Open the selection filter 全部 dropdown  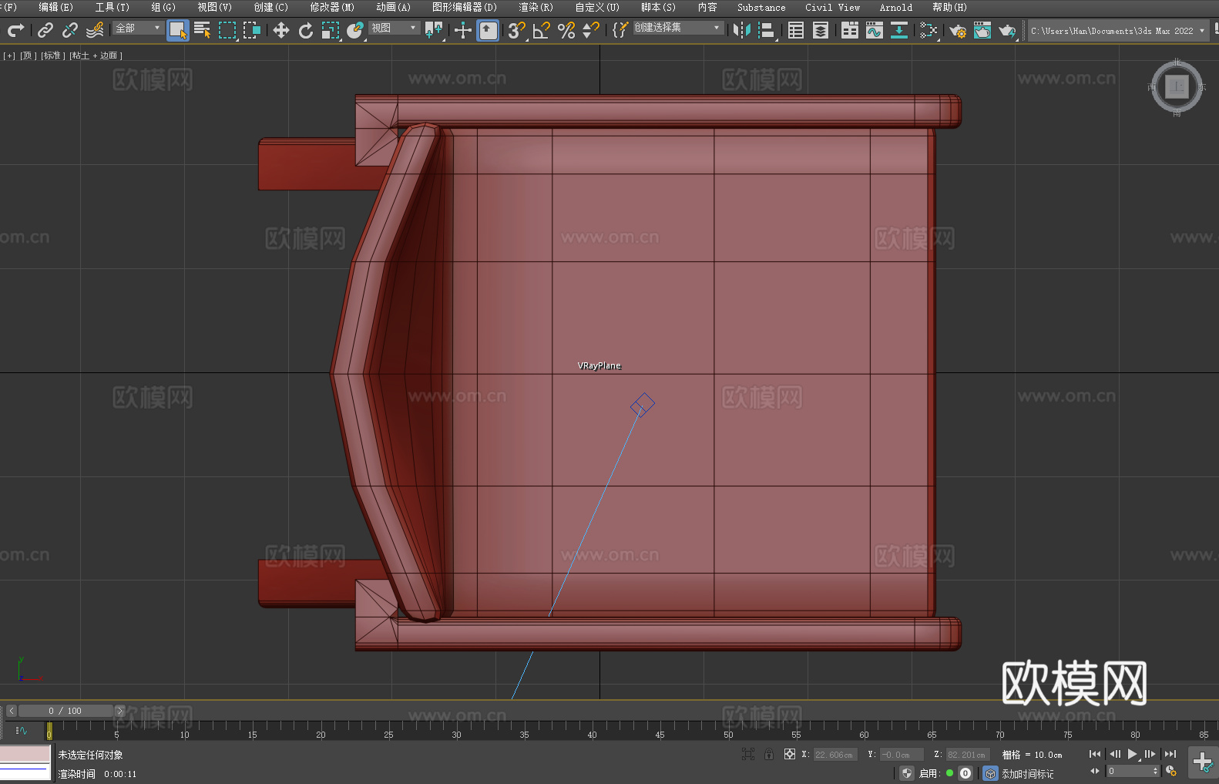point(138,28)
